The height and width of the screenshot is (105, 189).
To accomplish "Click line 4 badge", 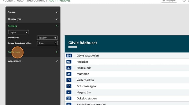I will click(x=69, y=92).
